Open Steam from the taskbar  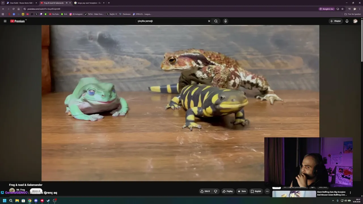tap(48, 201)
